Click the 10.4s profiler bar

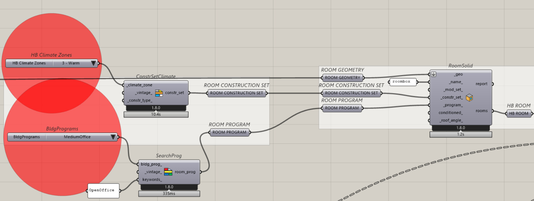[x=156, y=115]
